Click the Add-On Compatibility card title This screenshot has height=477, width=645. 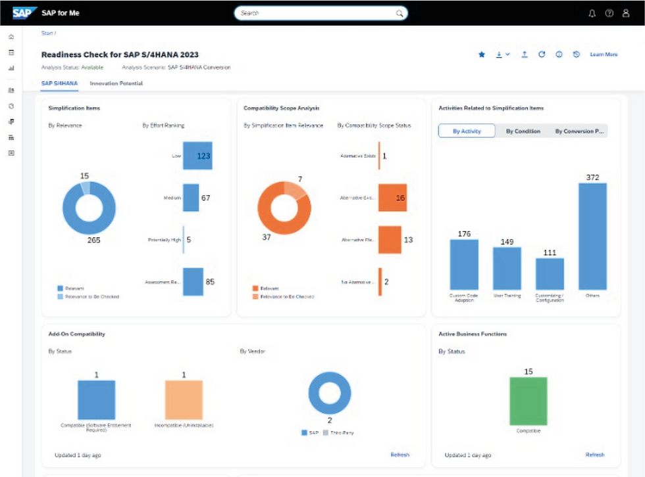coord(76,334)
